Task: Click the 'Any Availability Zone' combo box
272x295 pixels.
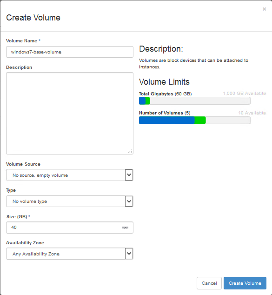Action: (x=70, y=254)
